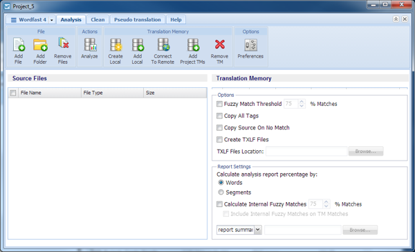
Task: Select the Segments radio button
Action: pyautogui.click(x=221, y=192)
